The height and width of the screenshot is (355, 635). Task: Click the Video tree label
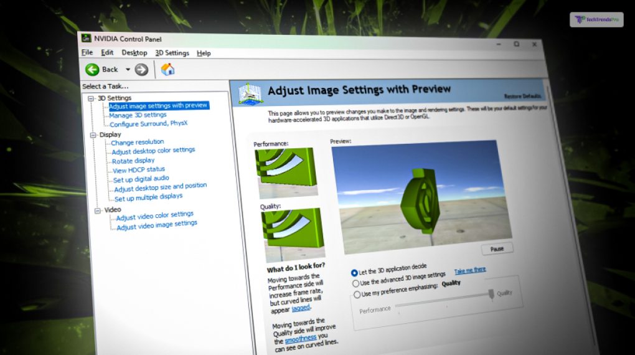(113, 210)
